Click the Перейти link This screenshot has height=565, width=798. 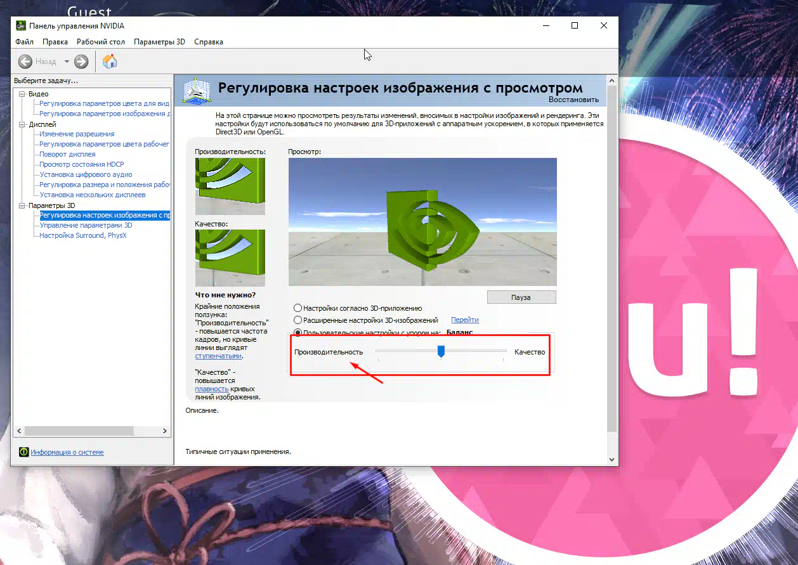click(x=464, y=320)
